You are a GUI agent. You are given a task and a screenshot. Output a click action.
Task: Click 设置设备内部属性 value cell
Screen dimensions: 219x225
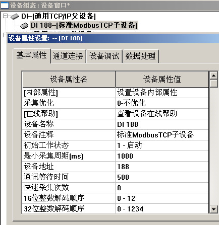coord(162,93)
